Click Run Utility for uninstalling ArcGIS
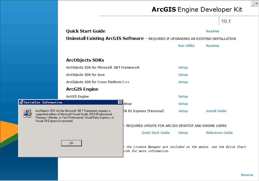 click(x=186, y=46)
